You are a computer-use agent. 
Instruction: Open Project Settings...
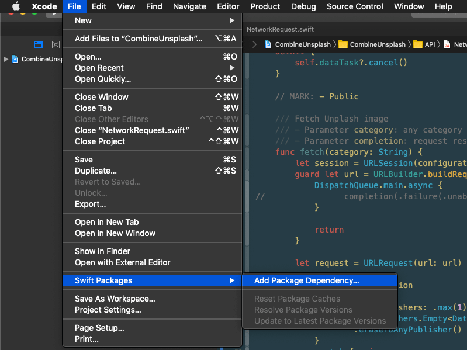point(152,310)
